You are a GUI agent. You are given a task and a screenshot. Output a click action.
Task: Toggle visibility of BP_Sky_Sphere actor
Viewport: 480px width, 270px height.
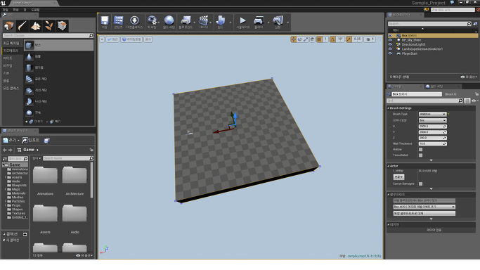390,40
